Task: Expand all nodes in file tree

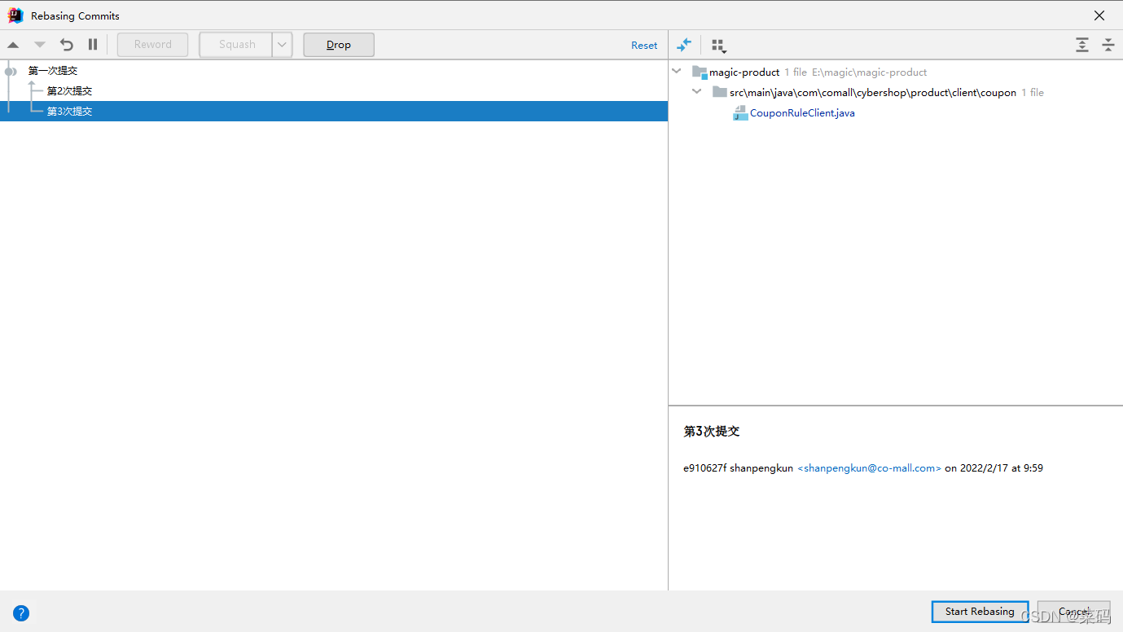Action: 1082,45
